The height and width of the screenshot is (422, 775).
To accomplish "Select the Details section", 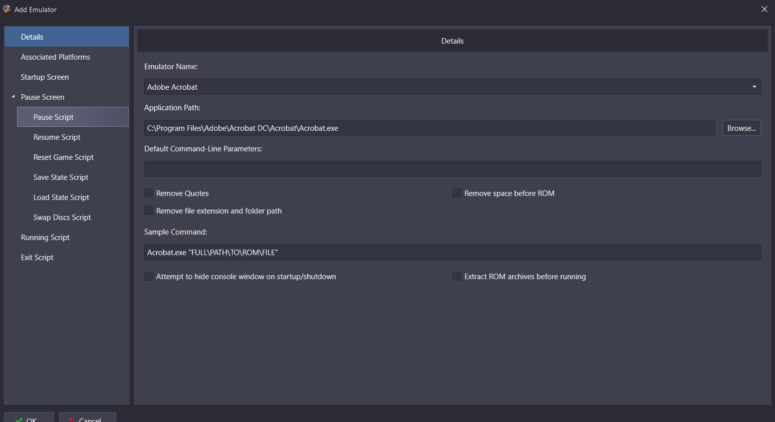I will tap(67, 37).
